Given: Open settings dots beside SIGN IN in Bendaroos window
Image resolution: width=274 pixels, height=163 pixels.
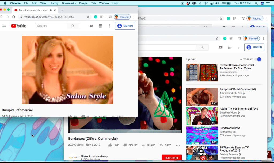Looking at the screenshot, I should [239, 47].
